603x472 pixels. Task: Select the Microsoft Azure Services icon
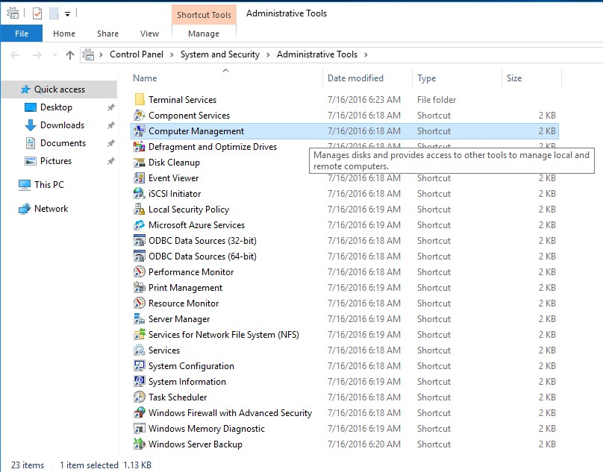(x=139, y=225)
